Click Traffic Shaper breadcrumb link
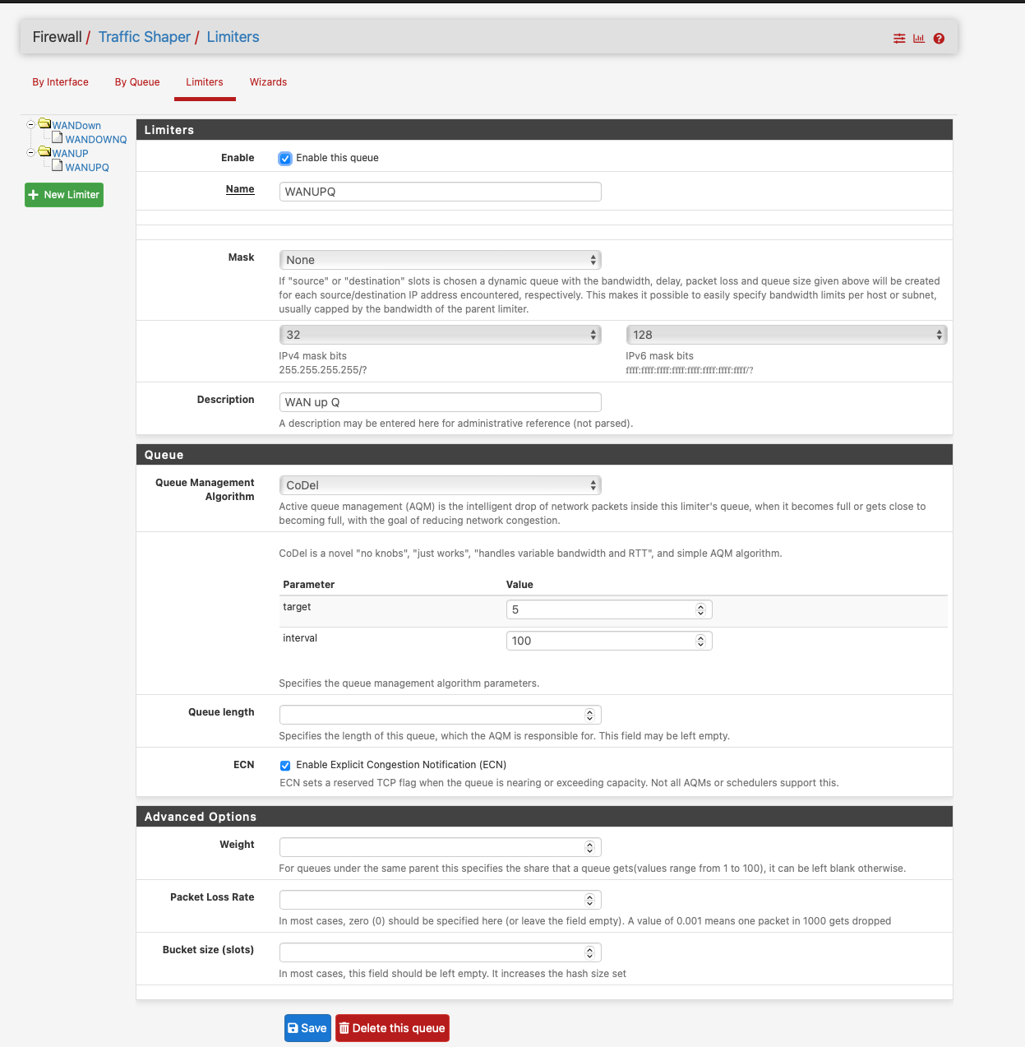 [145, 37]
